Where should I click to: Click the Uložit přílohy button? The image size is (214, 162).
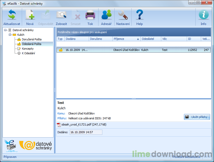(197, 117)
